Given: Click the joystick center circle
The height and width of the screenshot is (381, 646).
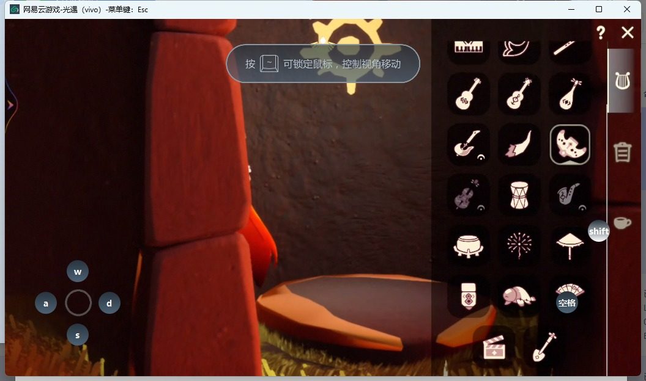Looking at the screenshot, I should pos(78,303).
